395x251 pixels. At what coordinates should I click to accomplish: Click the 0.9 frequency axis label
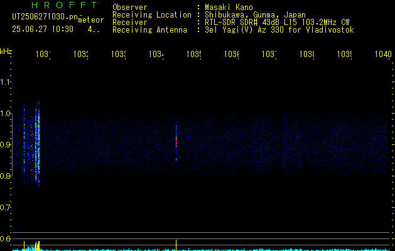tap(5, 144)
